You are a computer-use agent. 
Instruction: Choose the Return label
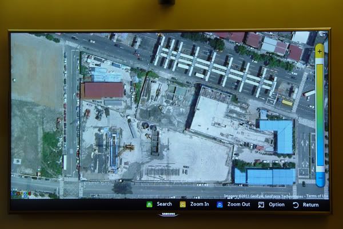pos(310,205)
